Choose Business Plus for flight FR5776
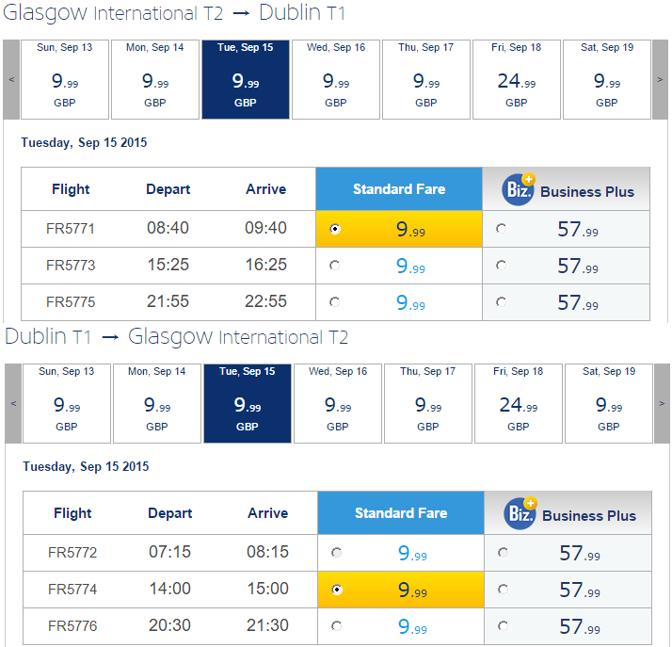 [x=502, y=626]
